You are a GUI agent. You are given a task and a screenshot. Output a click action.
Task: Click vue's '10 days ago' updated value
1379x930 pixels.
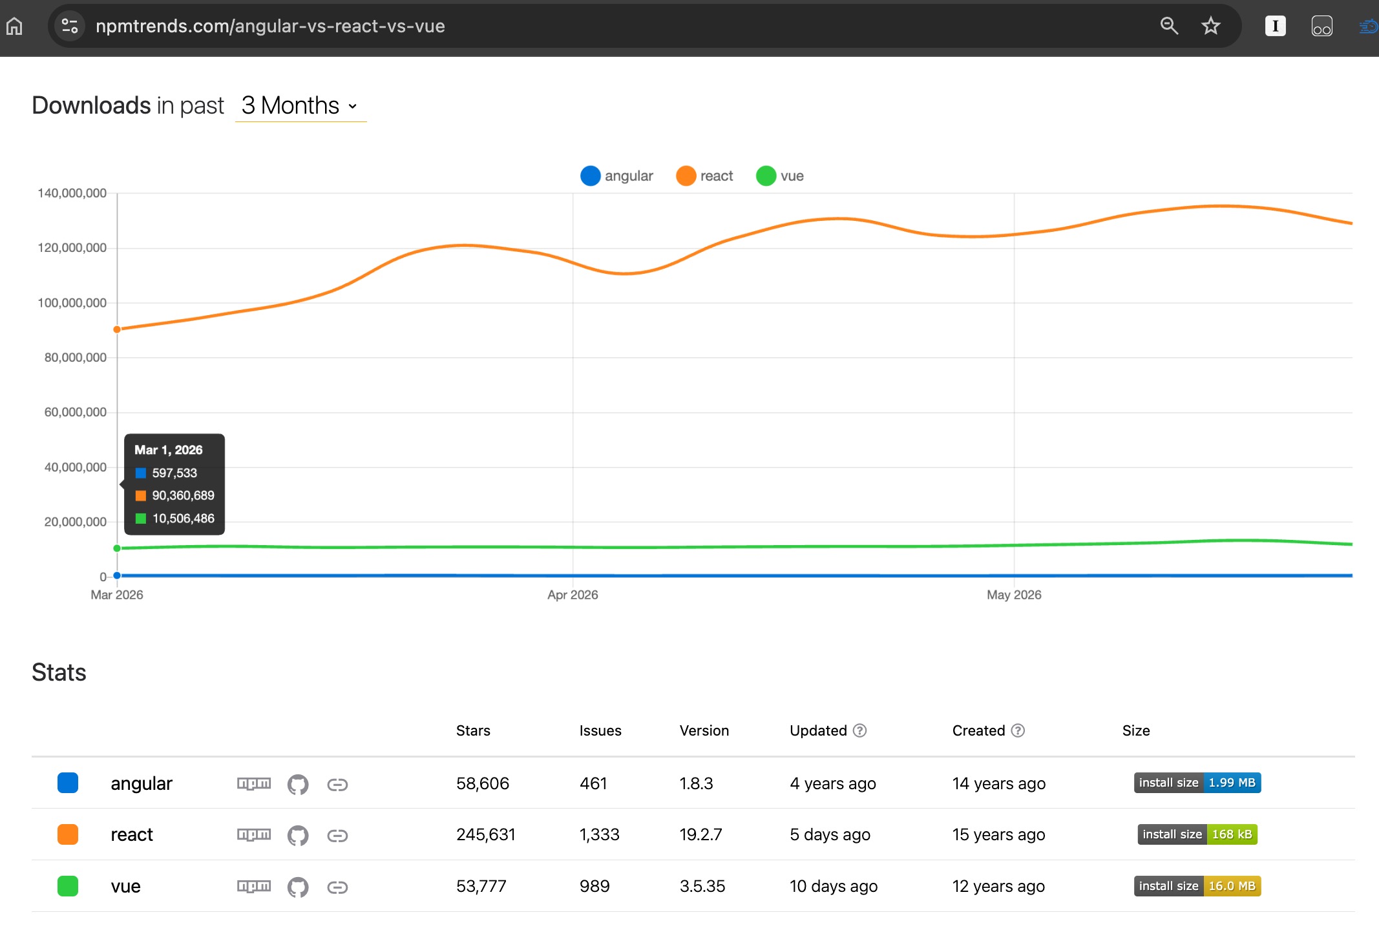pos(834,886)
